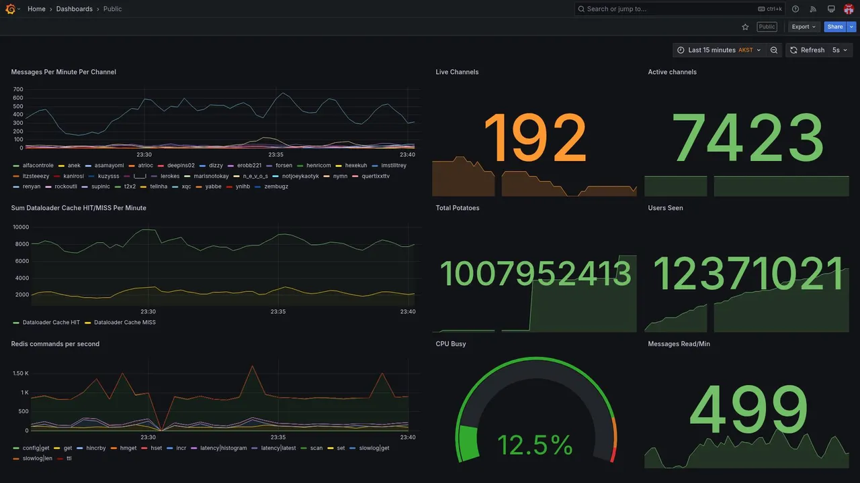Expand the Share arrow dropdown
Viewport: 860px width, 483px height.
pos(852,27)
